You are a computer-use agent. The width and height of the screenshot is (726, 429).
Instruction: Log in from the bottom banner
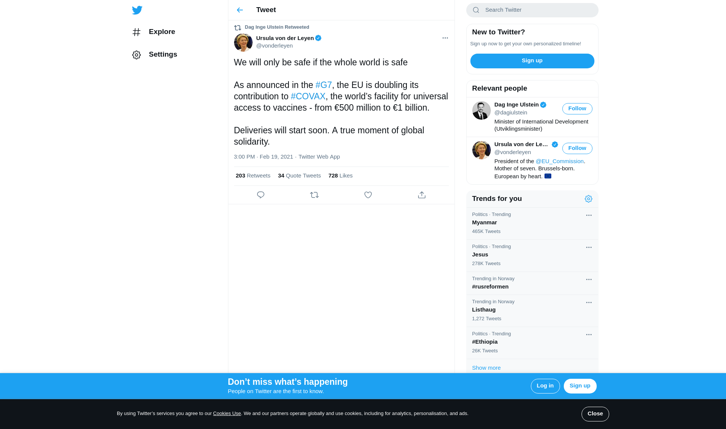point(545,386)
